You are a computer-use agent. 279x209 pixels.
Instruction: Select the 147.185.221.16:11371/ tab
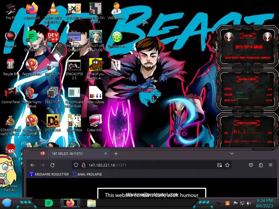tap(79, 154)
